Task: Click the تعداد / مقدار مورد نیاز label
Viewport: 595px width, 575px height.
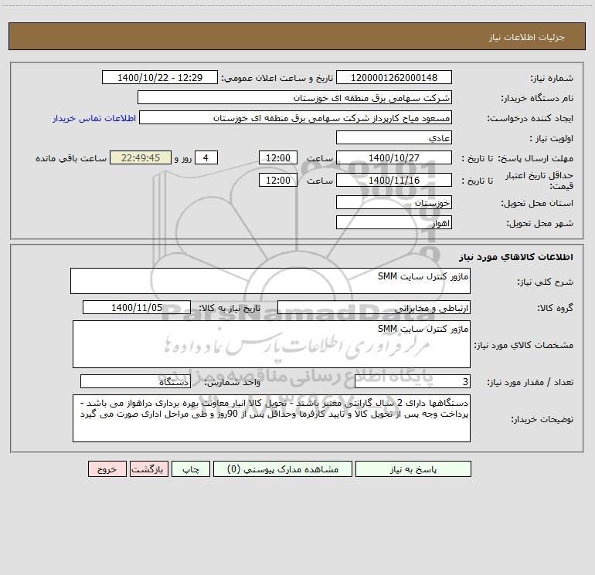Action: pos(530,383)
